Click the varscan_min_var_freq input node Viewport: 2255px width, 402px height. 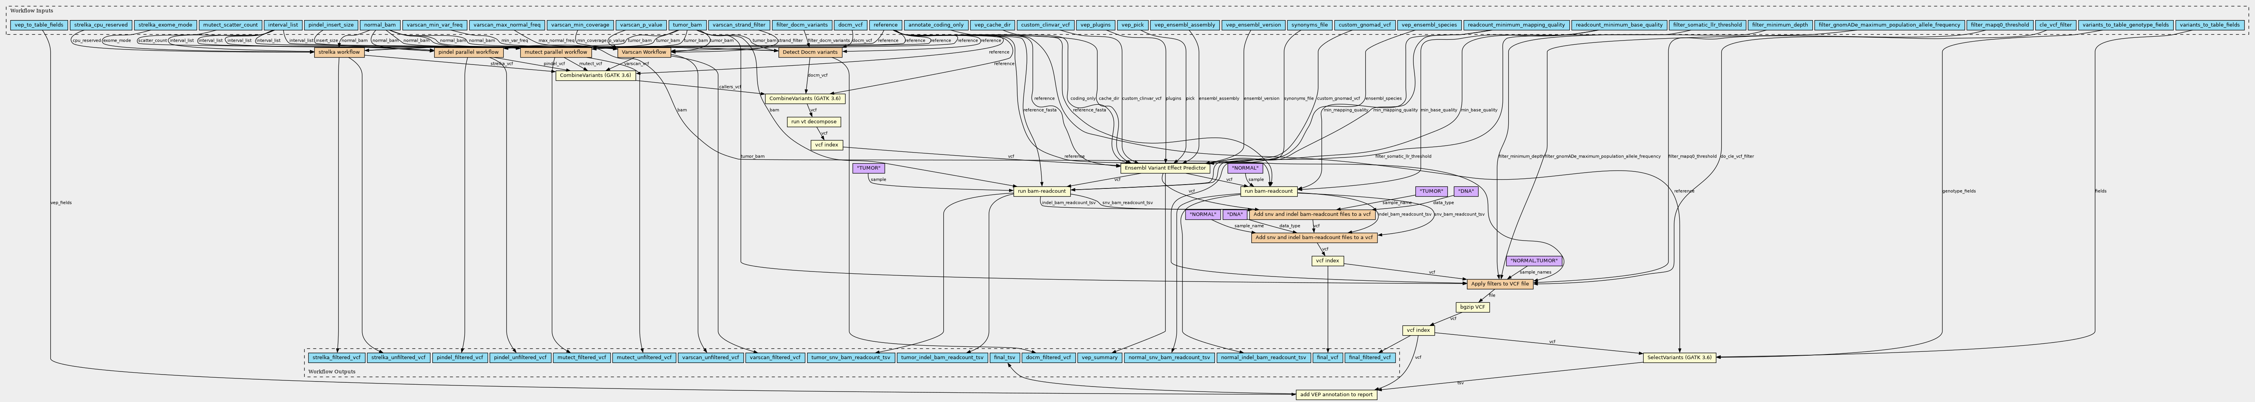(x=435, y=25)
